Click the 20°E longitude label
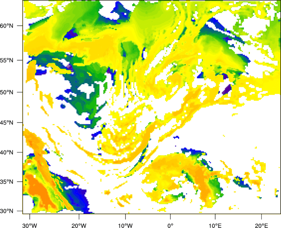281x228 pixels. (261, 226)
